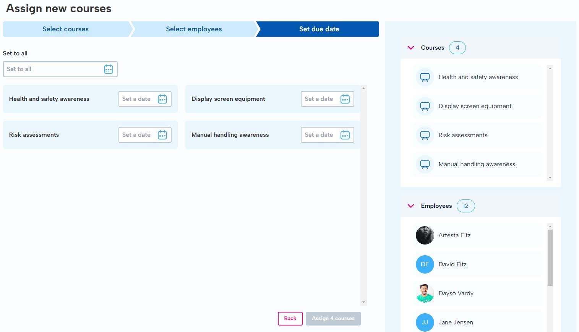This screenshot has width=579, height=332.
Task: Open the calendar icon for Manual handling awareness
Action: [x=344, y=134]
